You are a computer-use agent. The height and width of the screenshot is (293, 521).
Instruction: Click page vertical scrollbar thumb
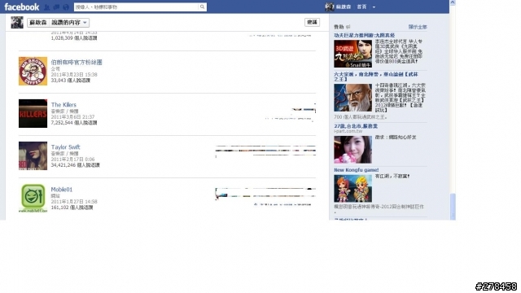click(x=453, y=206)
